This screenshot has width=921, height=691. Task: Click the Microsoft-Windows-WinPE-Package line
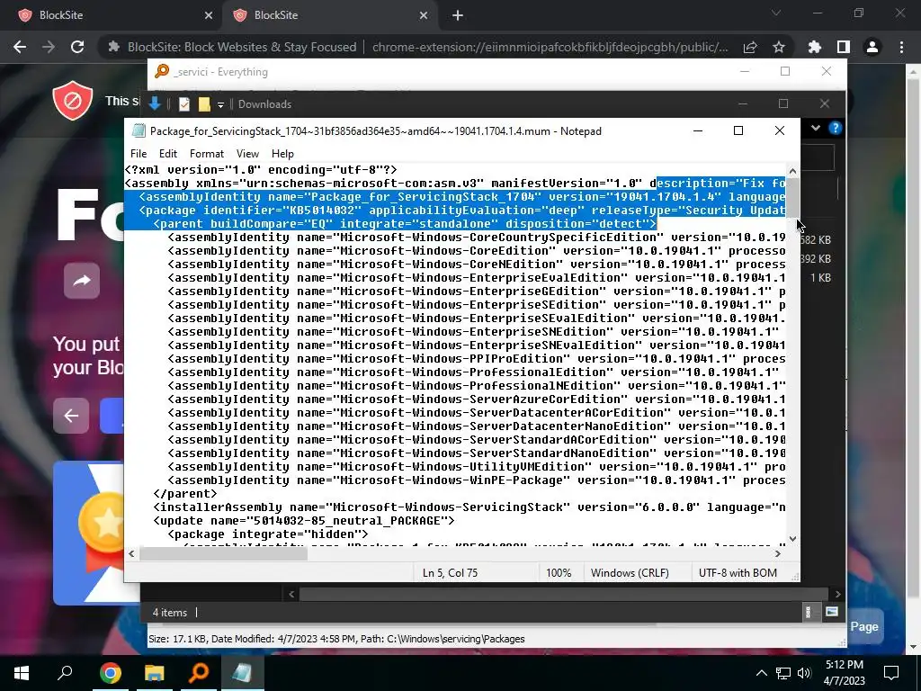[477, 480]
